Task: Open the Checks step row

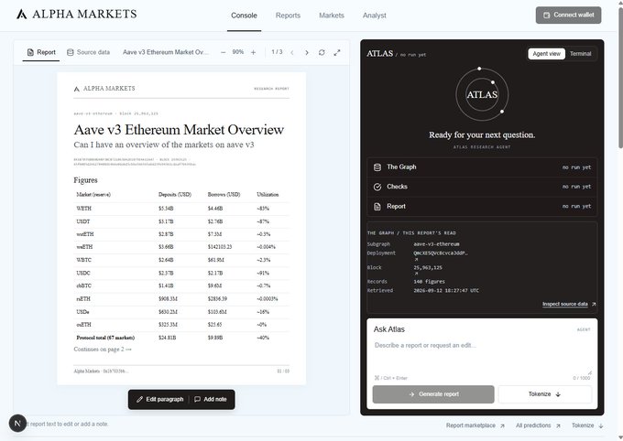Action: click(482, 187)
